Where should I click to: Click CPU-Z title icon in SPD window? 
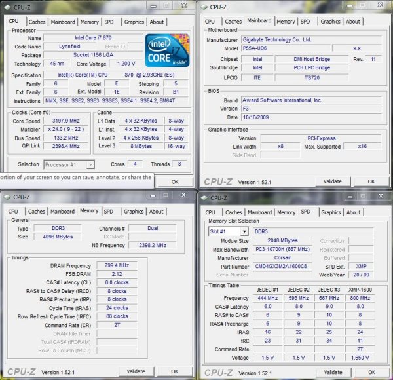[x=204, y=198]
